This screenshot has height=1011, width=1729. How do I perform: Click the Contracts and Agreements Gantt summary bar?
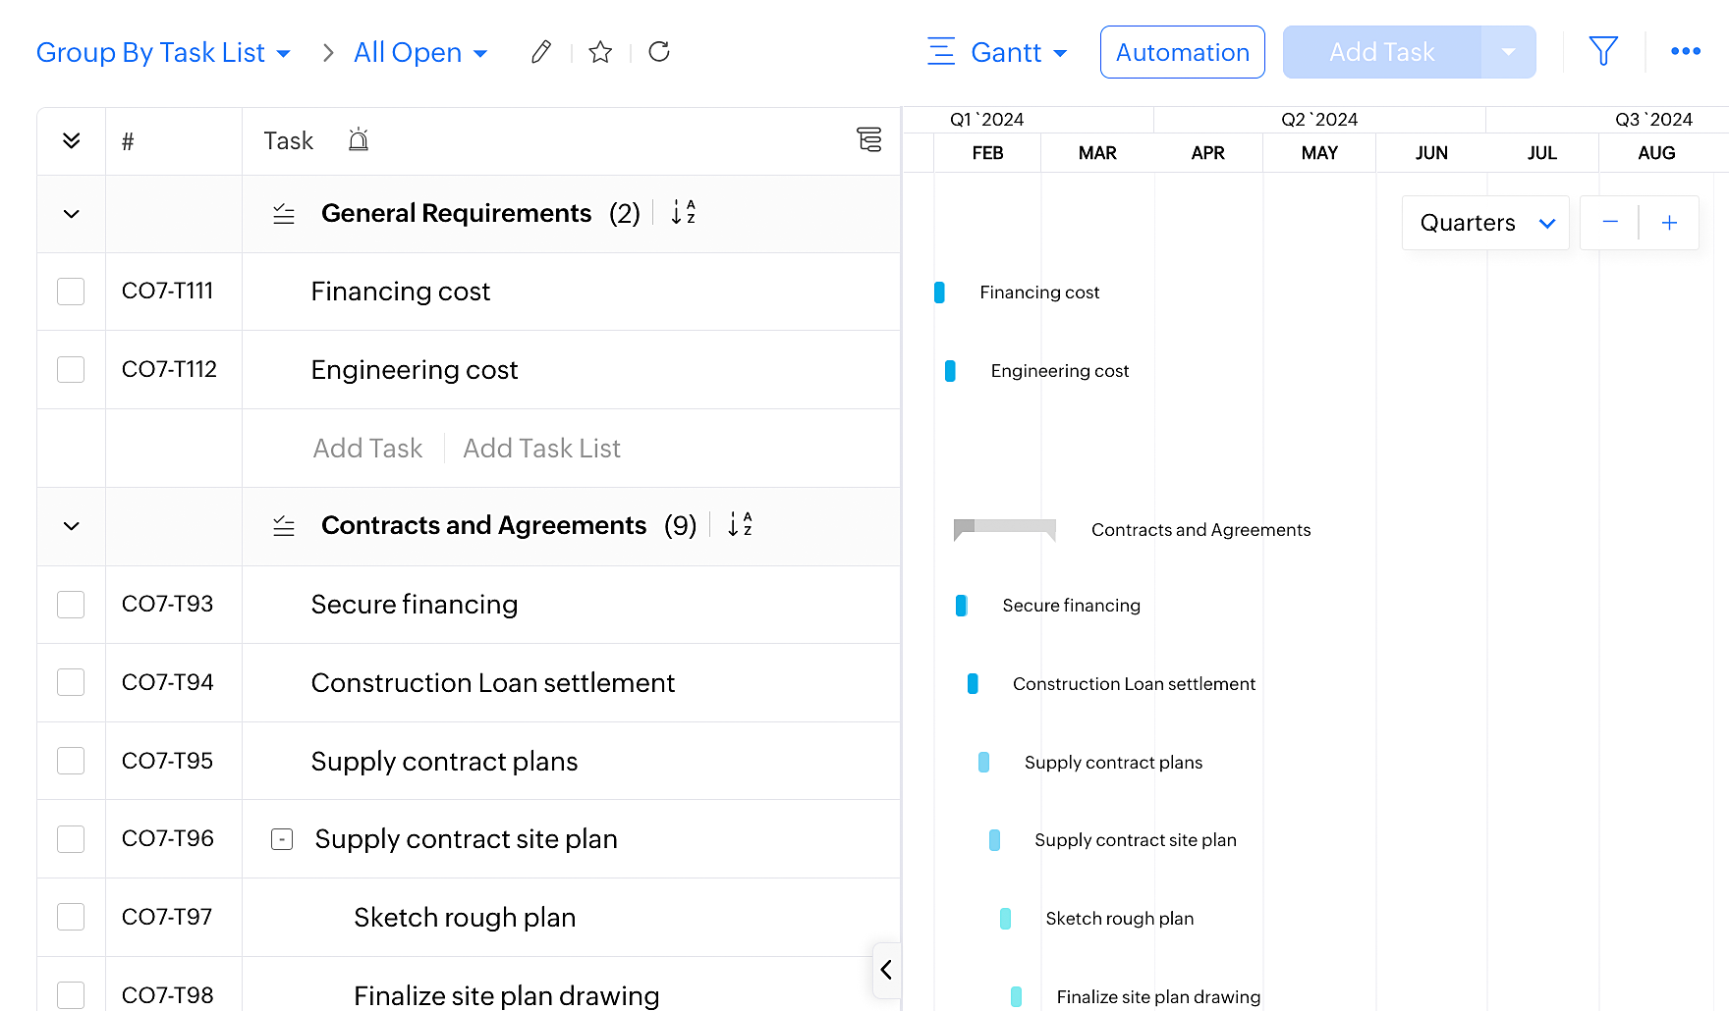(1004, 527)
